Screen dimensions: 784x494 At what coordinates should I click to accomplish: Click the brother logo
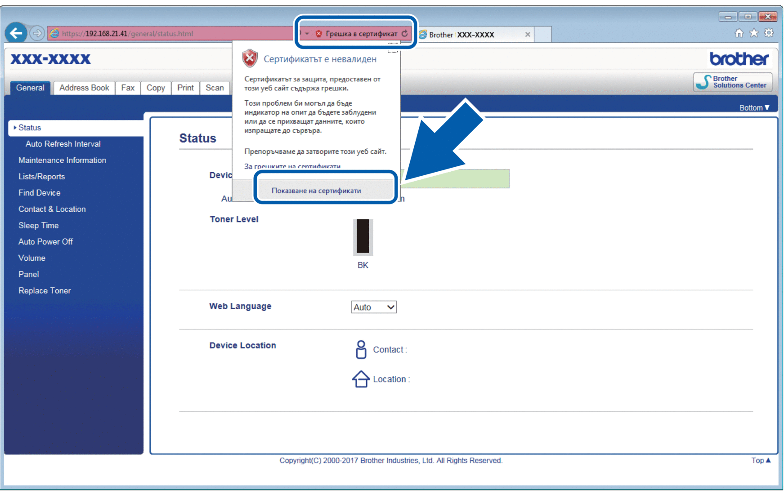pos(739,59)
